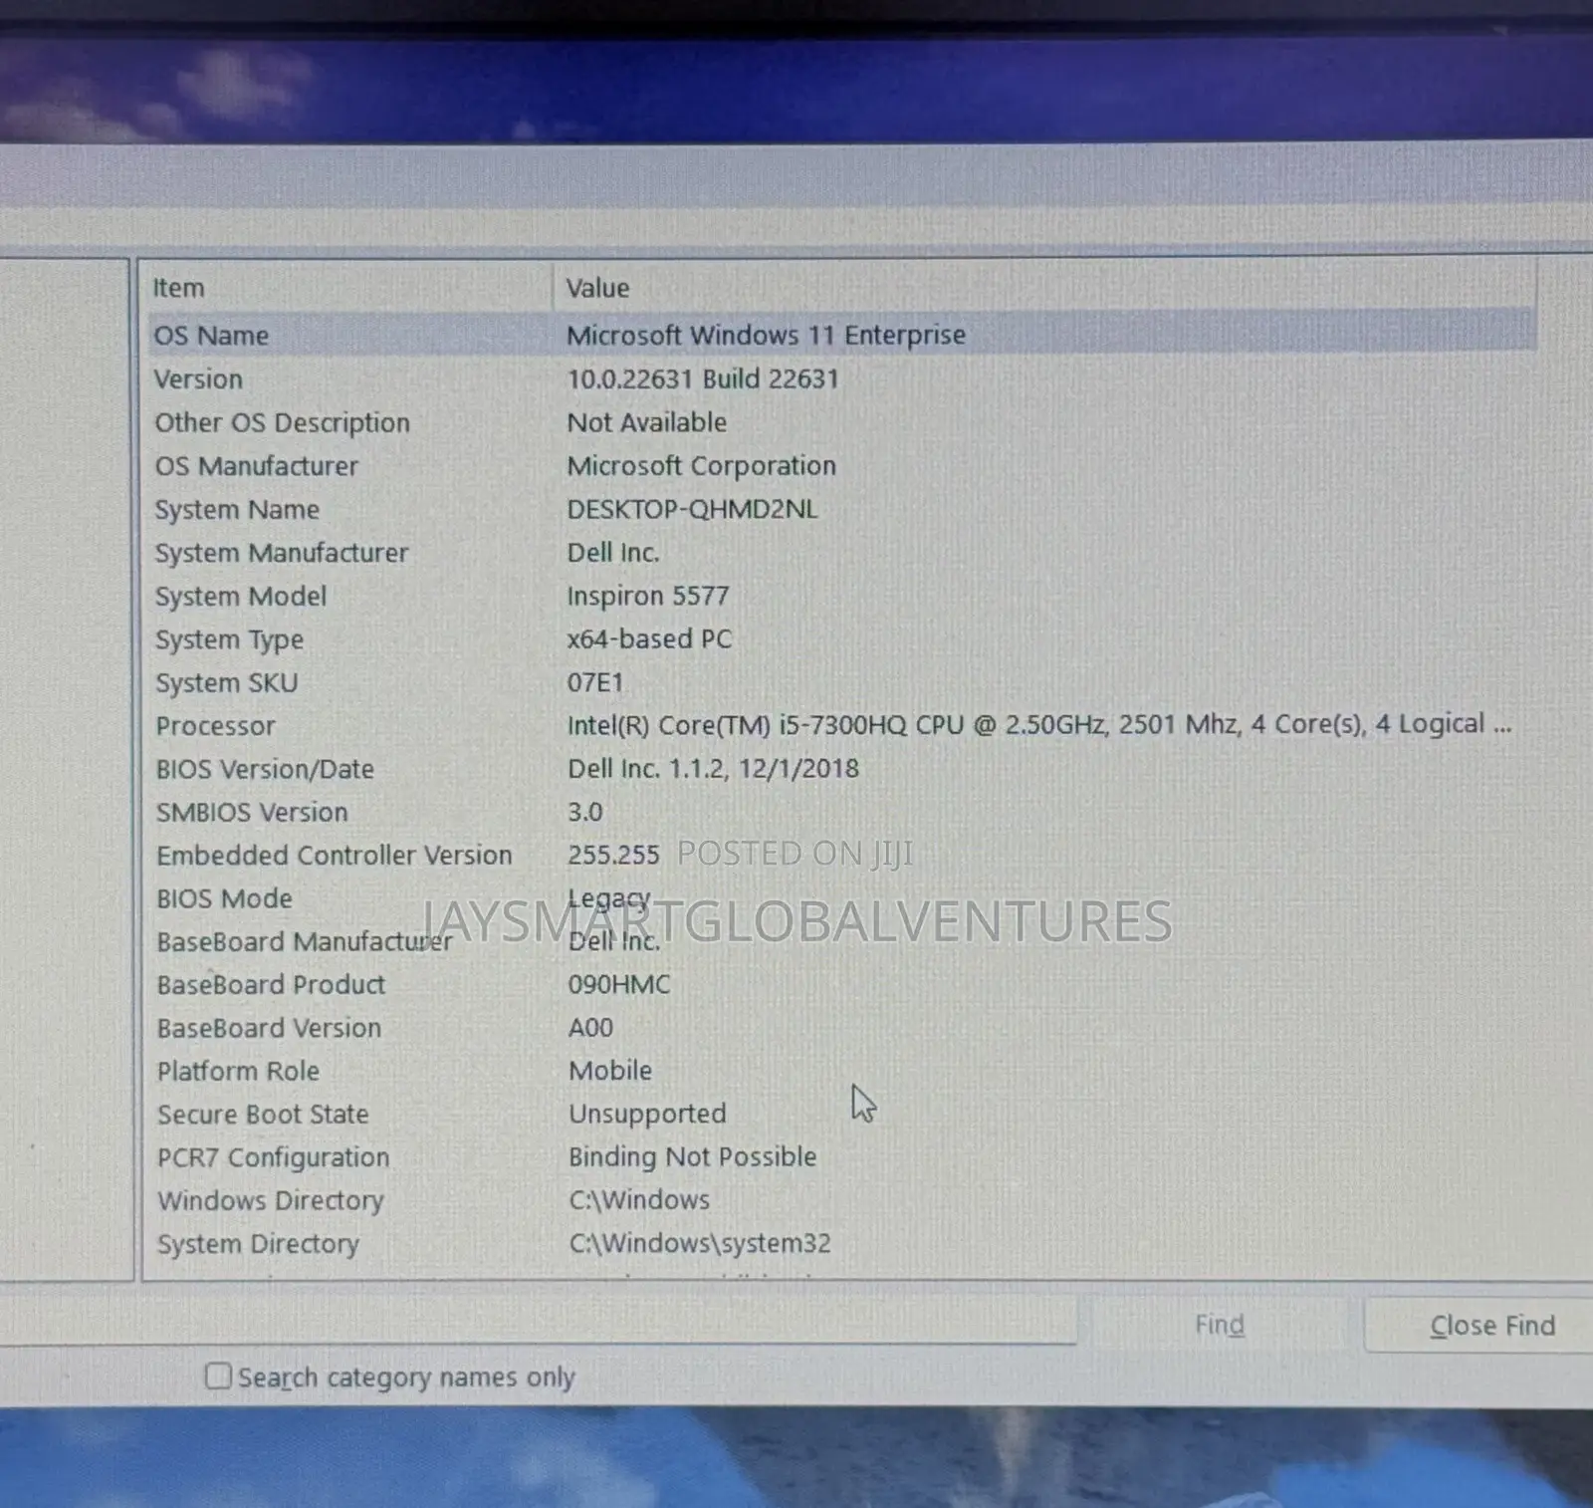Image resolution: width=1593 pixels, height=1508 pixels.
Task: Select the OS Manufacturer row
Action: point(842,466)
